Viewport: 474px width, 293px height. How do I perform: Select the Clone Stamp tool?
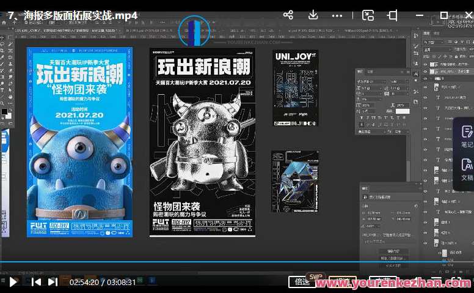(x=10, y=64)
